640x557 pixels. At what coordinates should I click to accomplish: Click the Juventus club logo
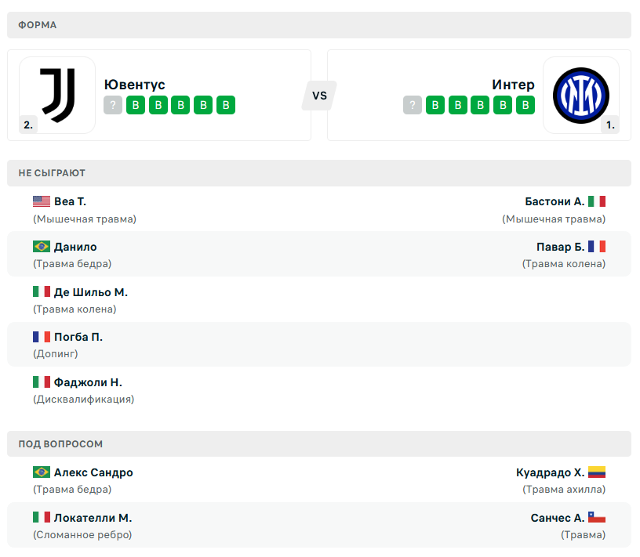[57, 95]
